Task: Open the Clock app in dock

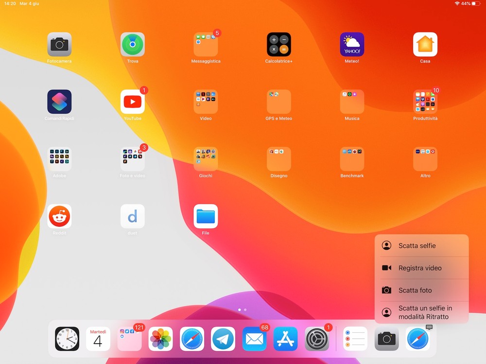Action: pyautogui.click(x=67, y=339)
